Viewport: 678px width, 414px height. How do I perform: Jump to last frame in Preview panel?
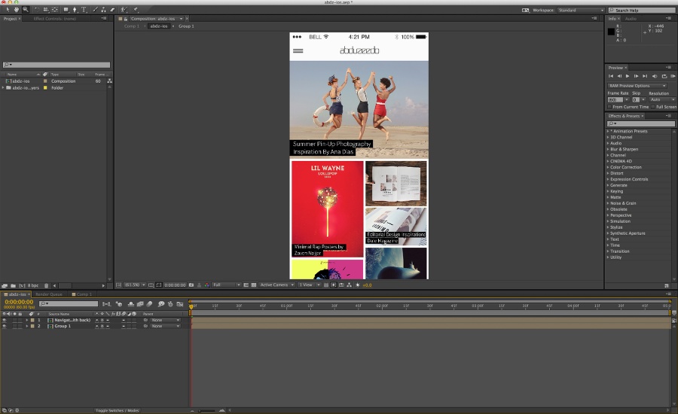[645, 76]
